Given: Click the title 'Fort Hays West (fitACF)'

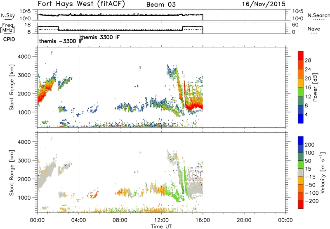Looking at the screenshot, I should point(81,4).
